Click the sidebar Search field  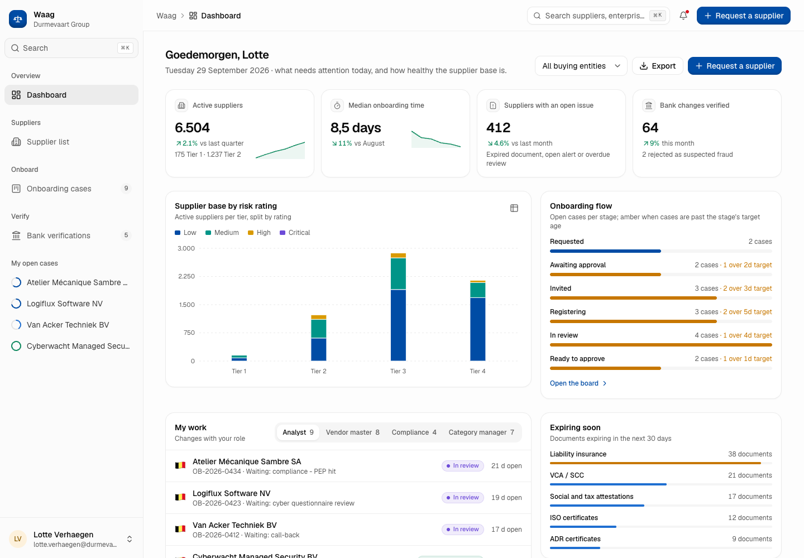71,48
